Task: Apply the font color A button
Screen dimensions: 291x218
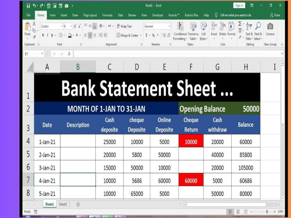Action: [77, 35]
